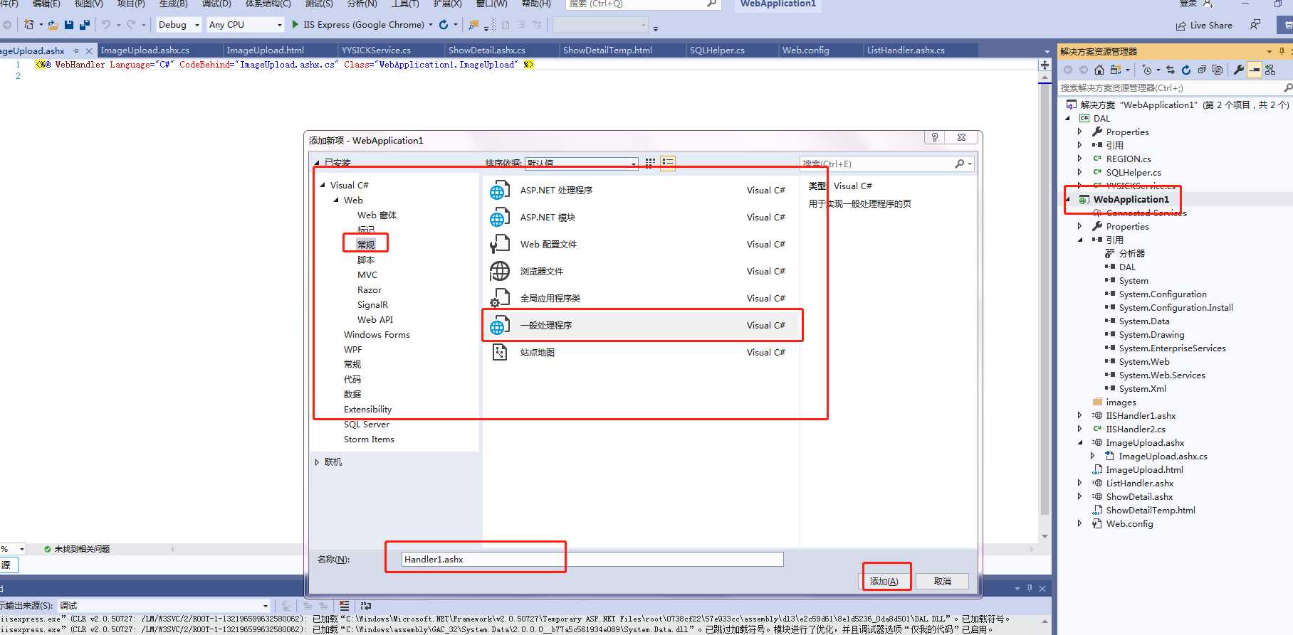Click the New Project icon in main toolbar

click(x=29, y=25)
